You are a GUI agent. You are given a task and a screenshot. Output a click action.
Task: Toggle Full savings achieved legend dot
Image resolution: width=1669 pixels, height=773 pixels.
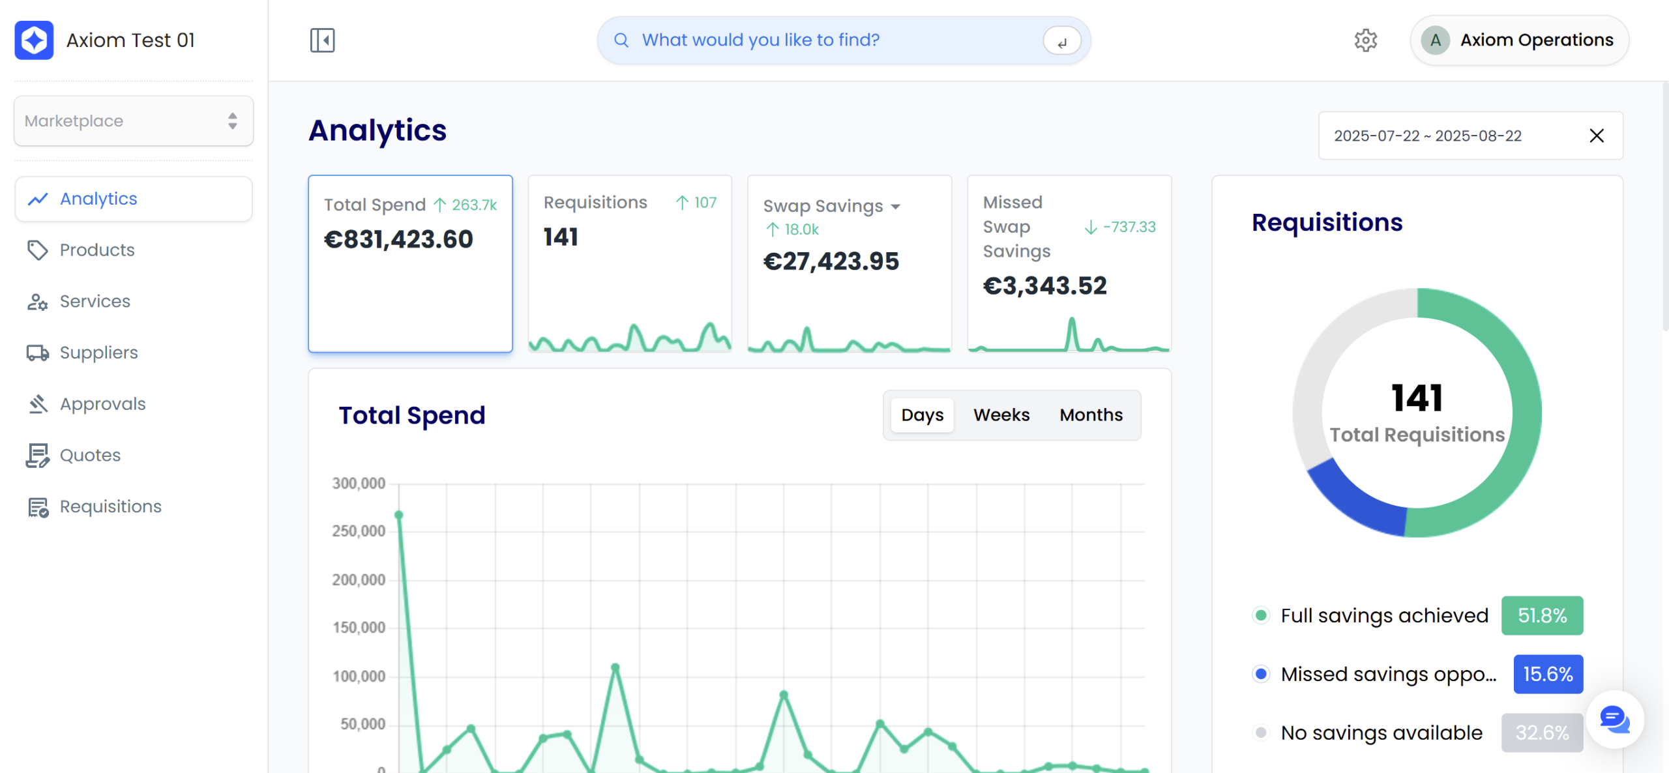[x=1261, y=615]
